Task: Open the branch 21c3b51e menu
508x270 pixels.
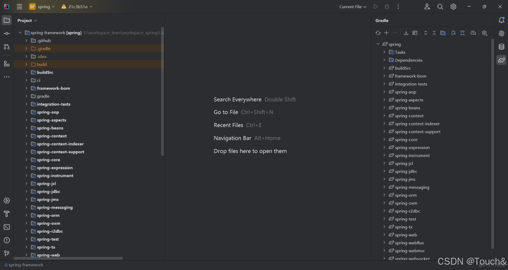Action: tap(76, 6)
